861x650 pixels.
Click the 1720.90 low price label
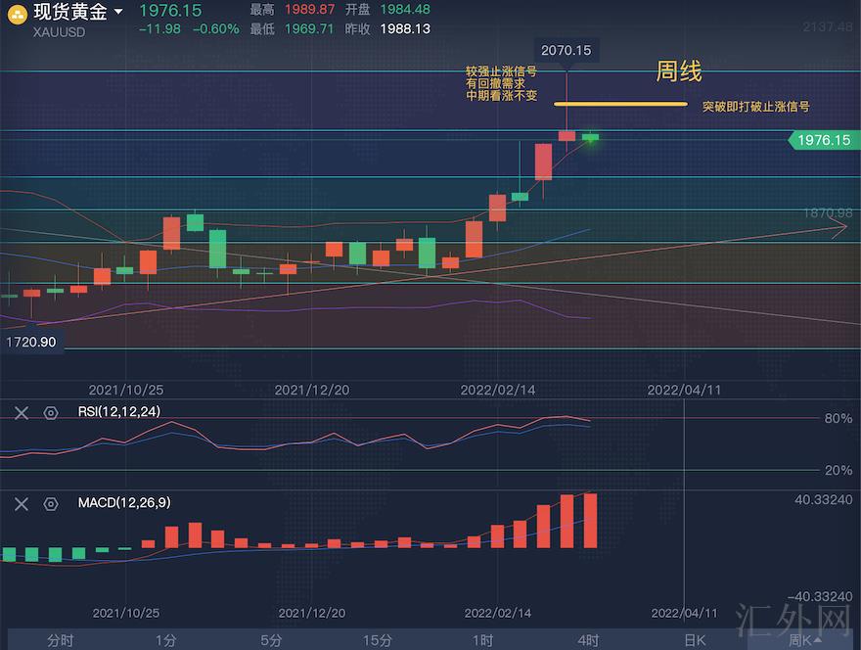click(x=31, y=343)
